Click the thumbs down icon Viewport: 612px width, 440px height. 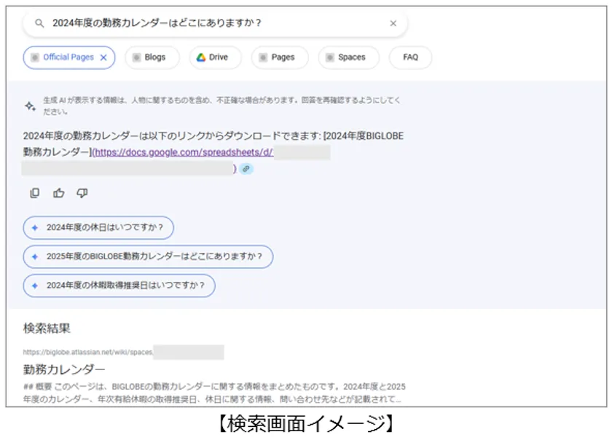(82, 192)
